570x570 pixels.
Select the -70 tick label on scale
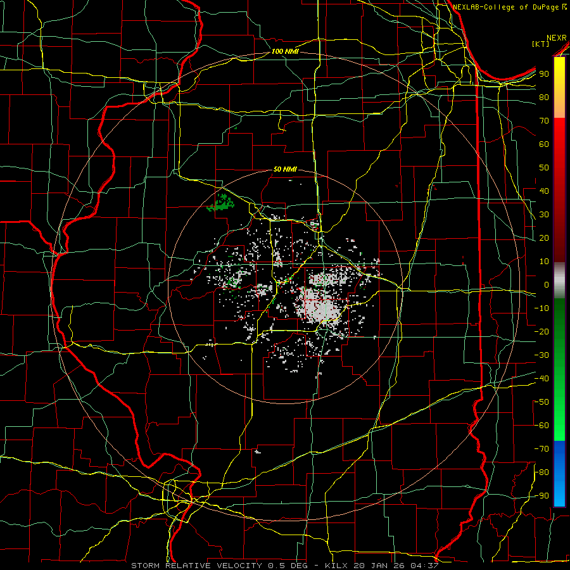pos(541,449)
